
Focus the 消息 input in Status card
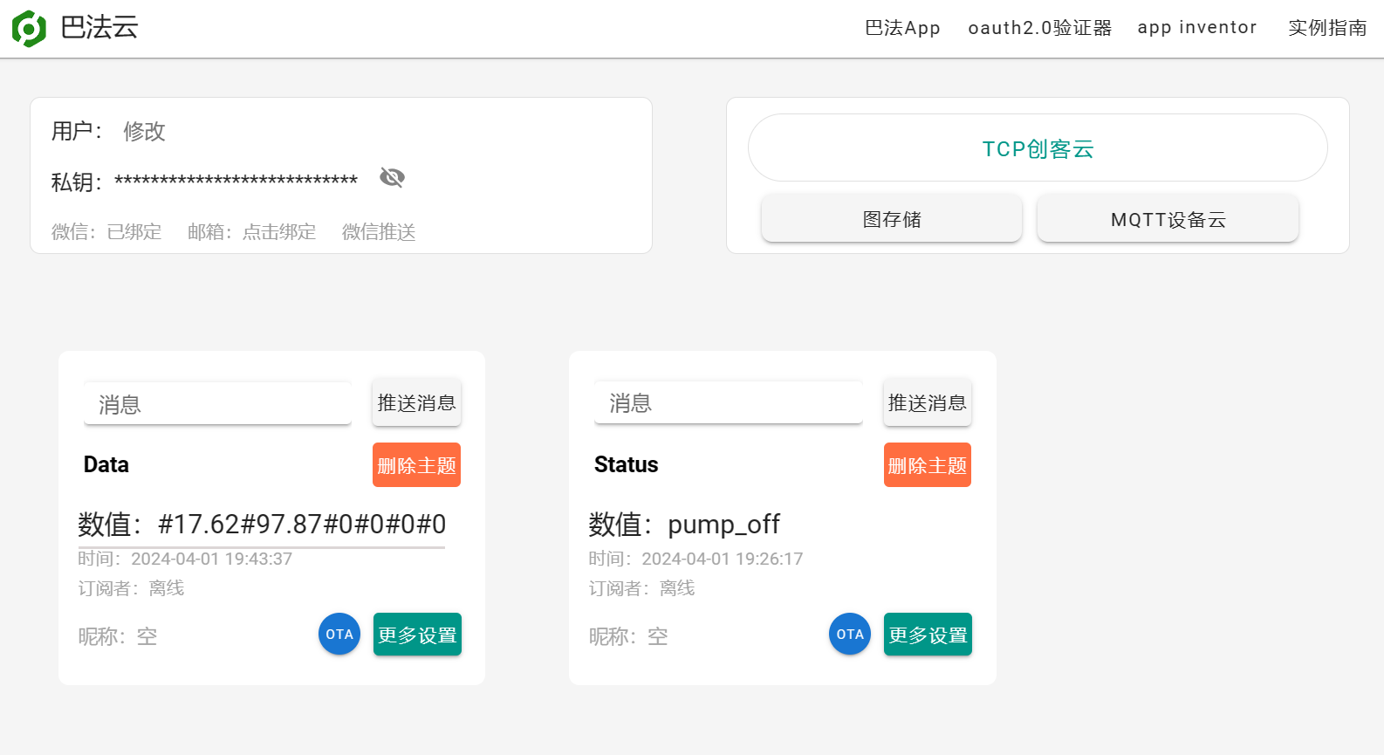[729, 402]
